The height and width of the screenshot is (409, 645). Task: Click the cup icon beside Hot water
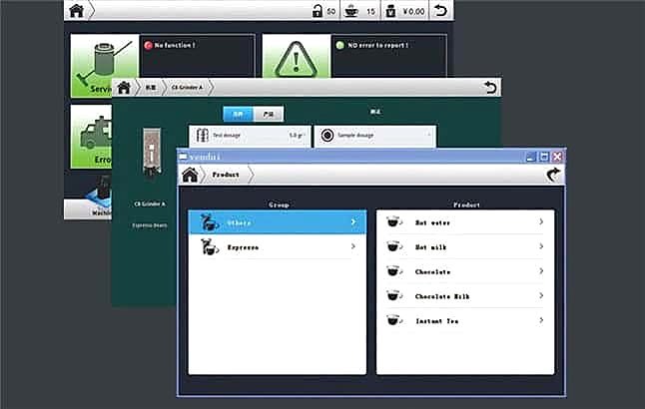(x=394, y=222)
